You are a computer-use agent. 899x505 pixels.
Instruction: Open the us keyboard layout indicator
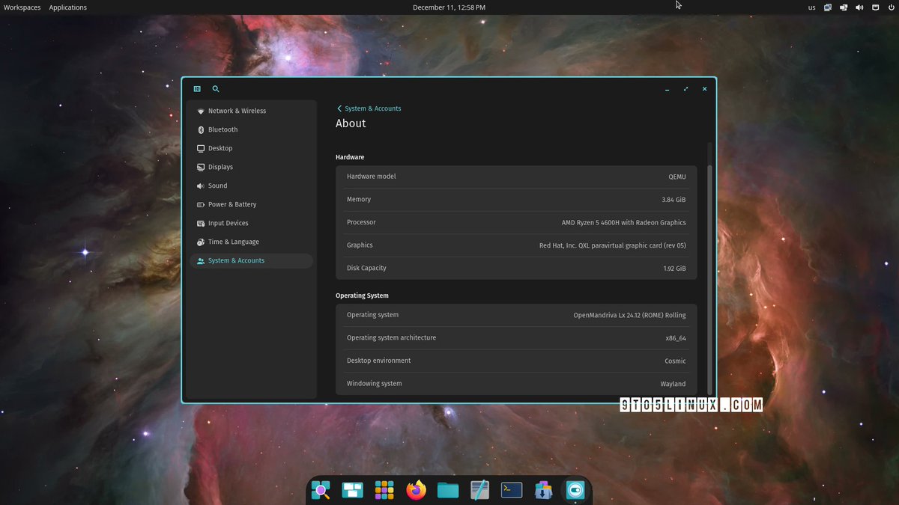[812, 7]
